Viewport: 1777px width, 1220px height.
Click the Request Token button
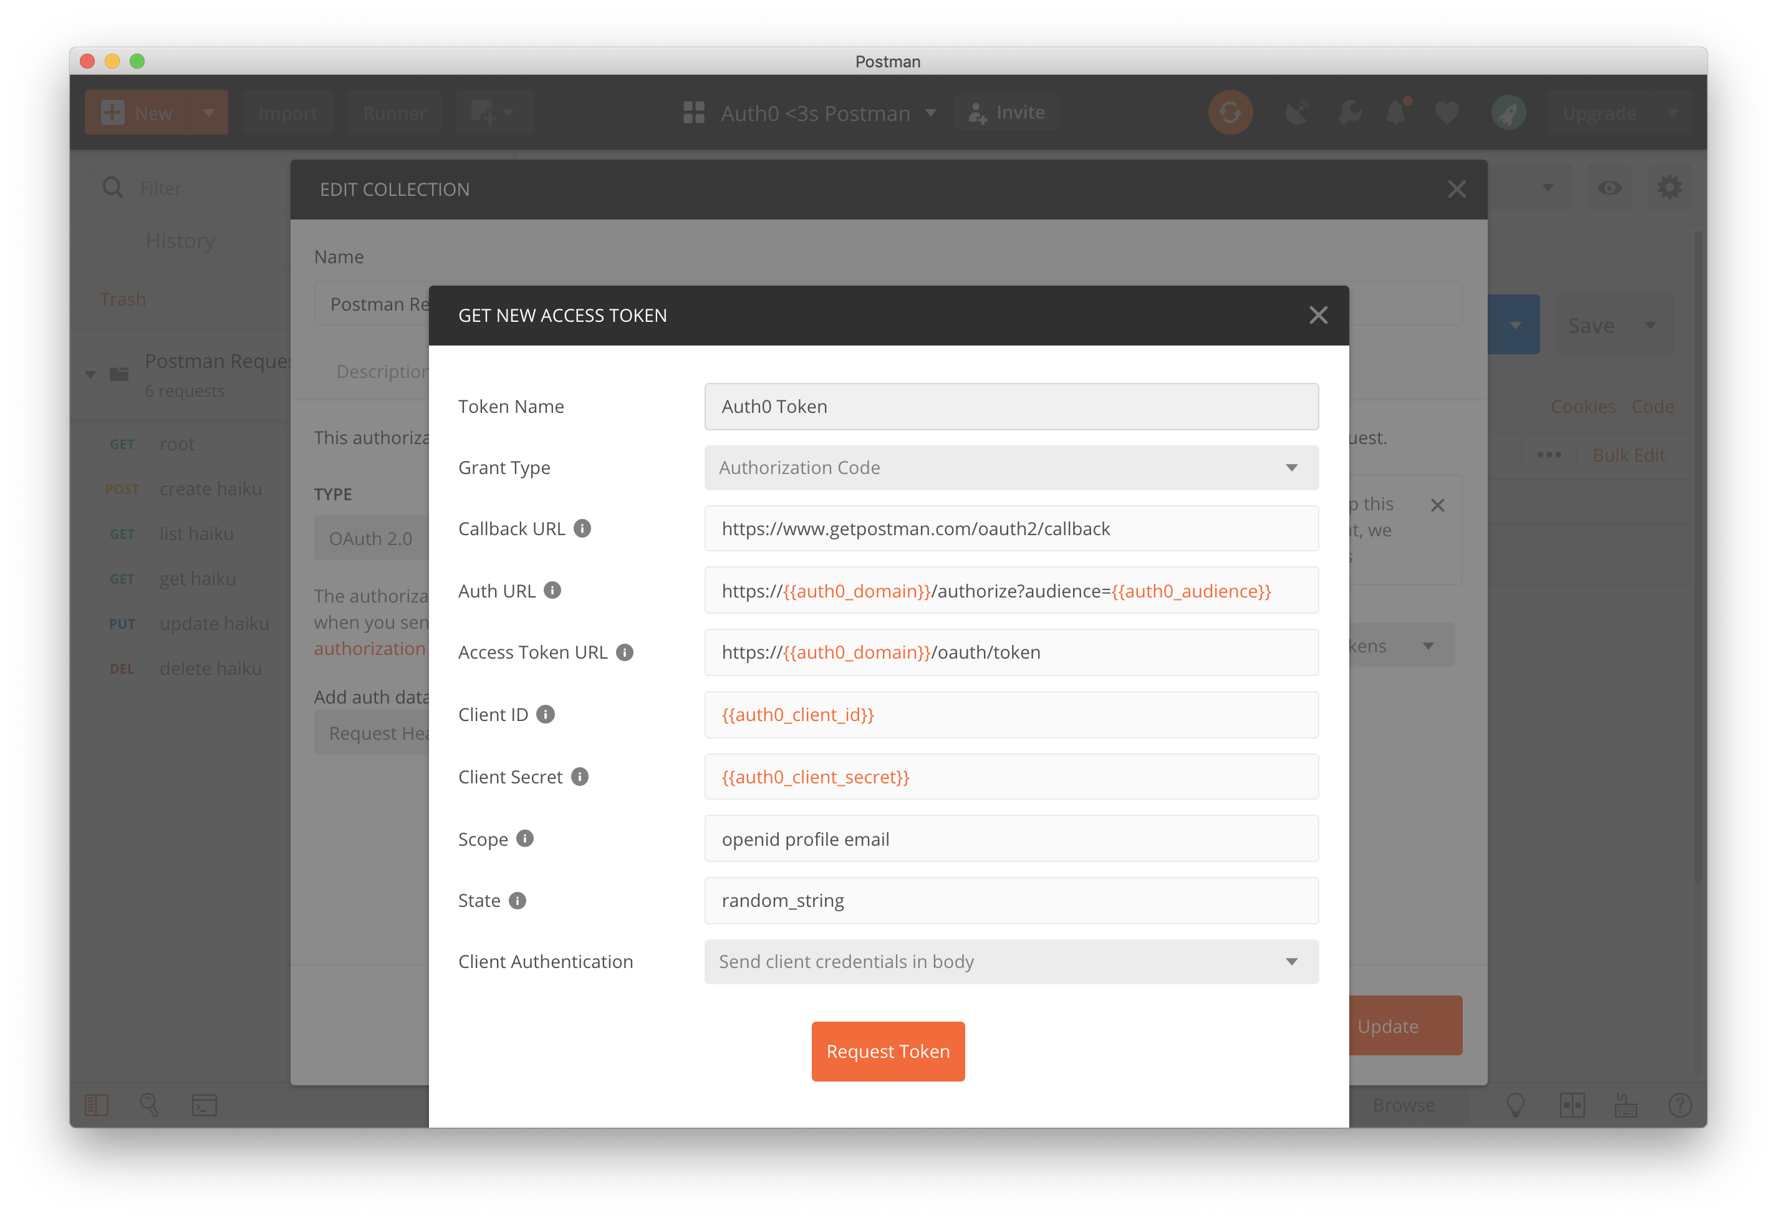point(888,1051)
